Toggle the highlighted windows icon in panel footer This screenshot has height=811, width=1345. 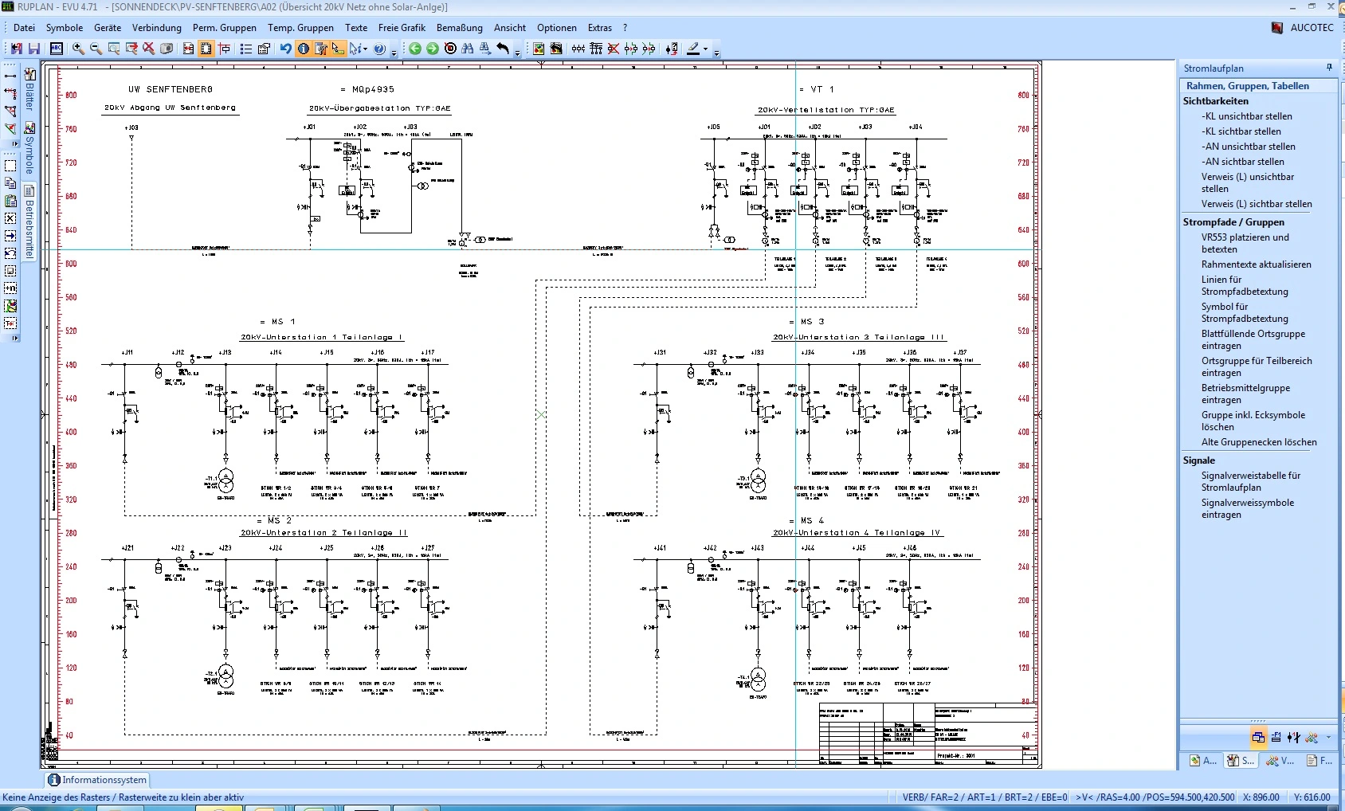point(1258,738)
